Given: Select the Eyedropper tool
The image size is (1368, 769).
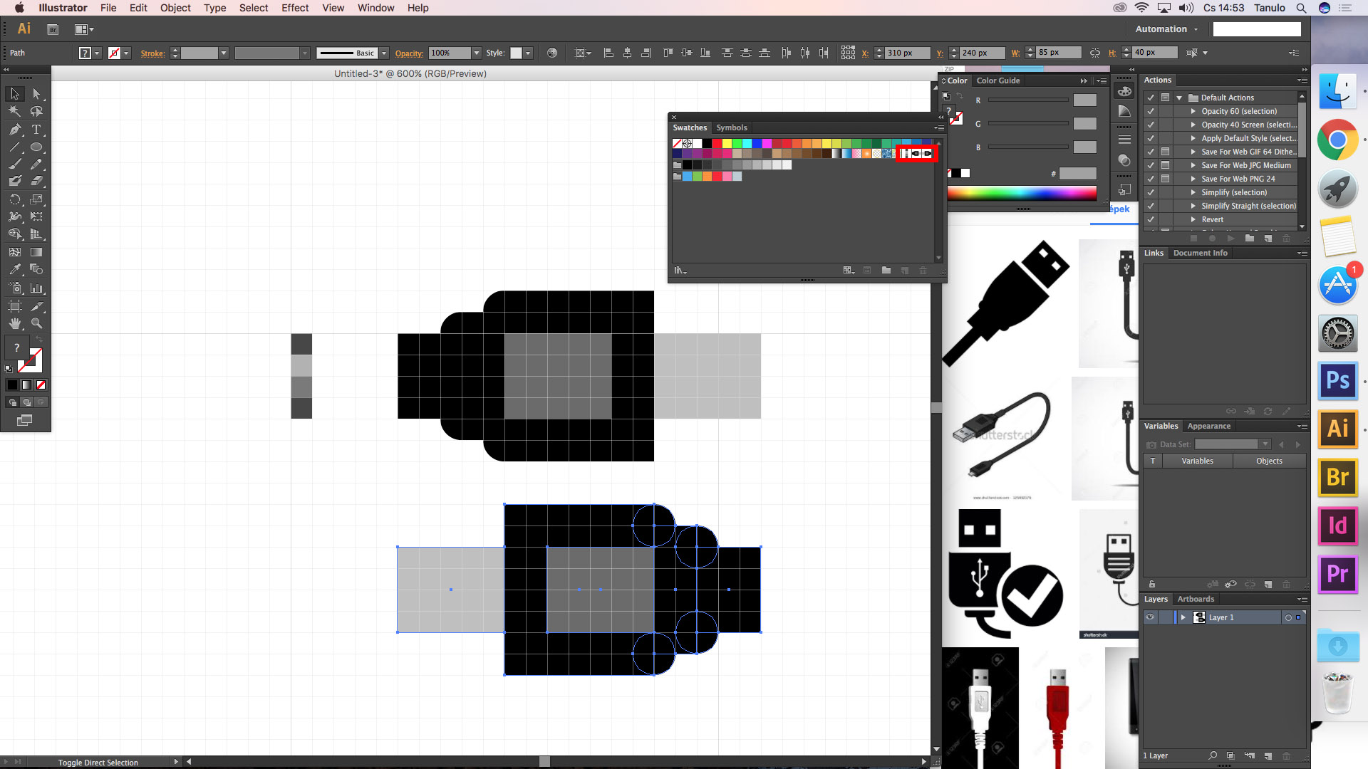Looking at the screenshot, I should 15,270.
